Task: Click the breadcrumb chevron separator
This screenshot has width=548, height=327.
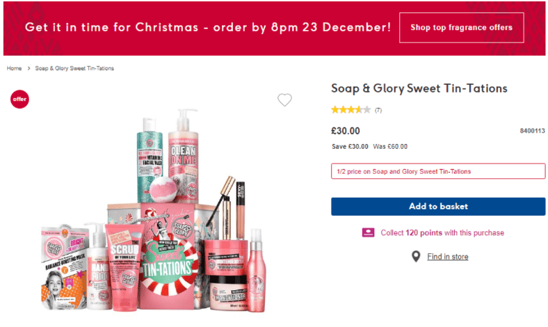Action: pyautogui.click(x=29, y=68)
